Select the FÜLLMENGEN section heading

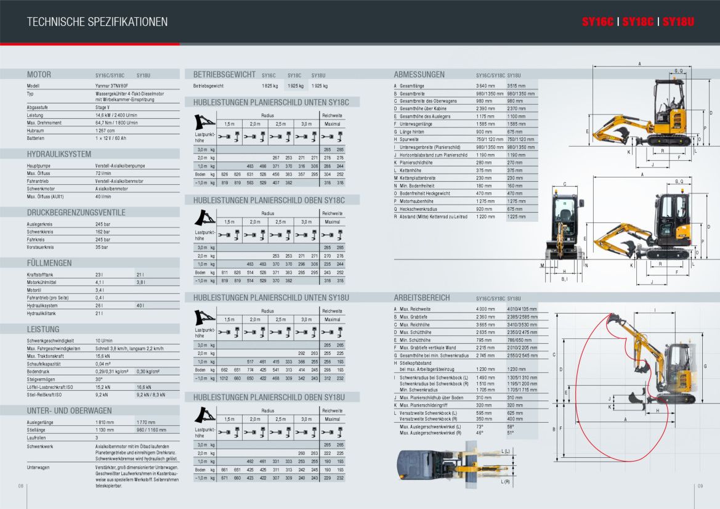point(49,263)
